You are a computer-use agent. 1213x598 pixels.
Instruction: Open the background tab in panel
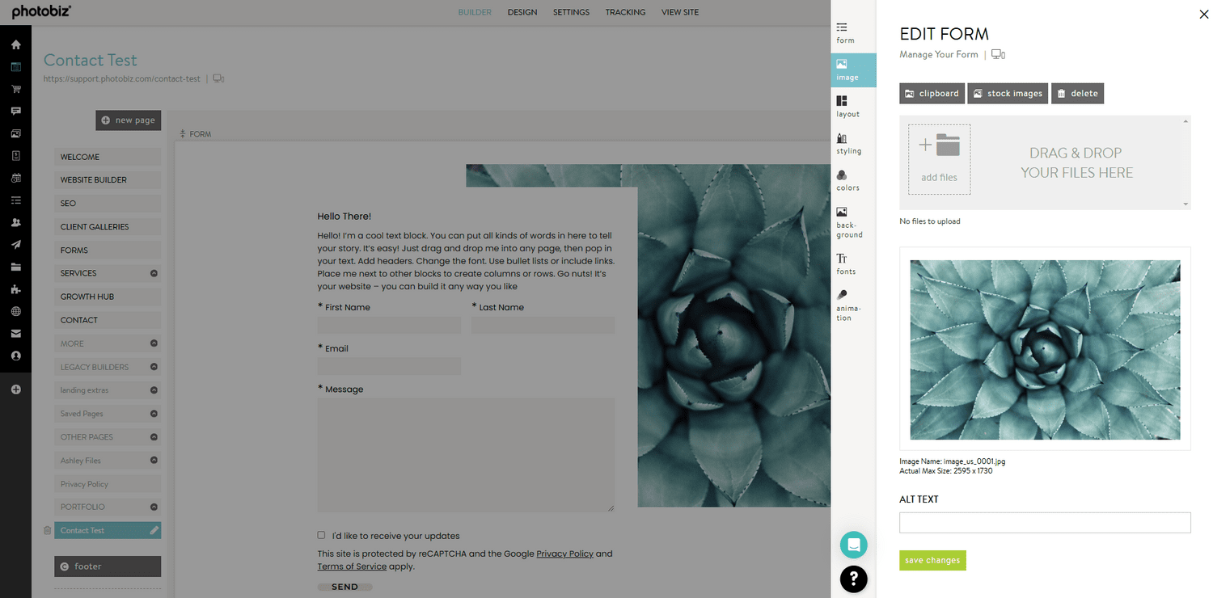click(849, 222)
